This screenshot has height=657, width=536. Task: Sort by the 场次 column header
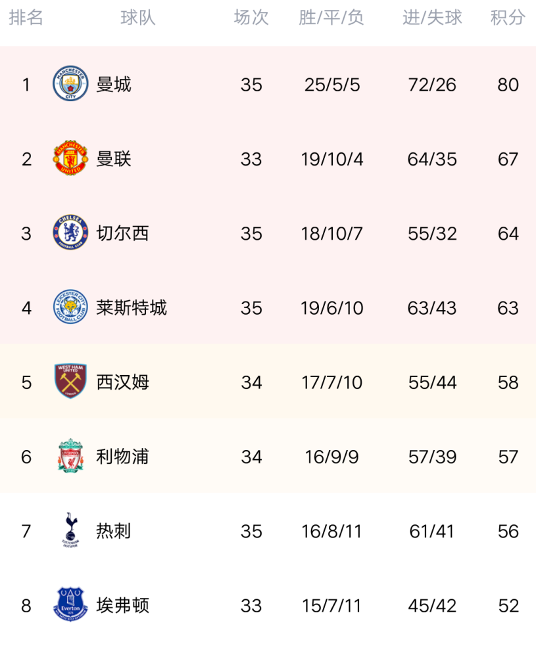click(x=251, y=18)
